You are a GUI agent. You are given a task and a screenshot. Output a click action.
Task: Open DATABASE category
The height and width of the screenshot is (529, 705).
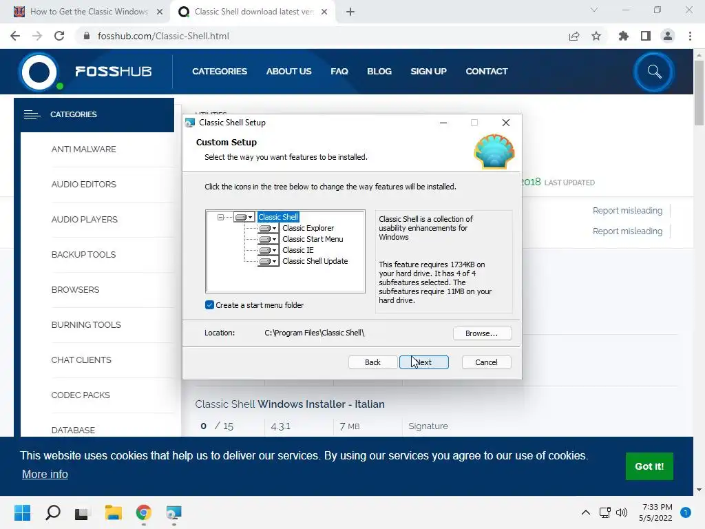point(73,430)
